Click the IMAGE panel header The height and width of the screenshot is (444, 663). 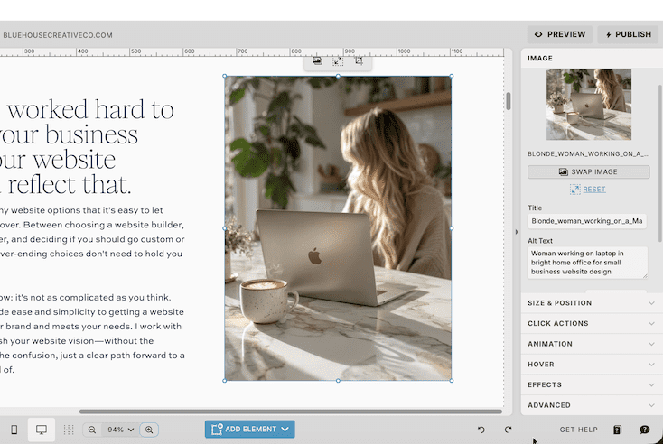pos(540,59)
